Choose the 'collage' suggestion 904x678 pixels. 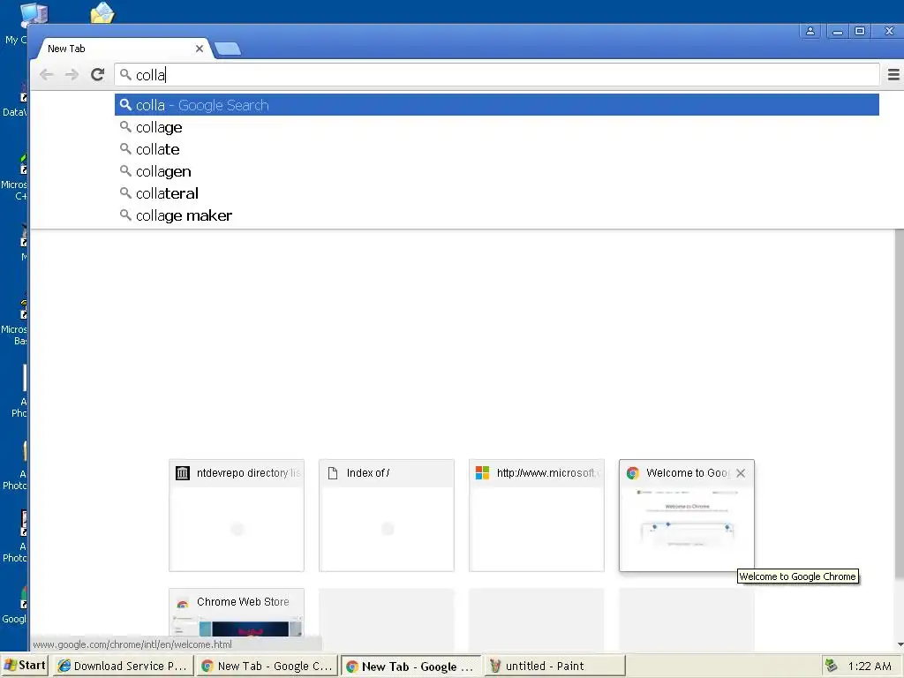pos(497,127)
